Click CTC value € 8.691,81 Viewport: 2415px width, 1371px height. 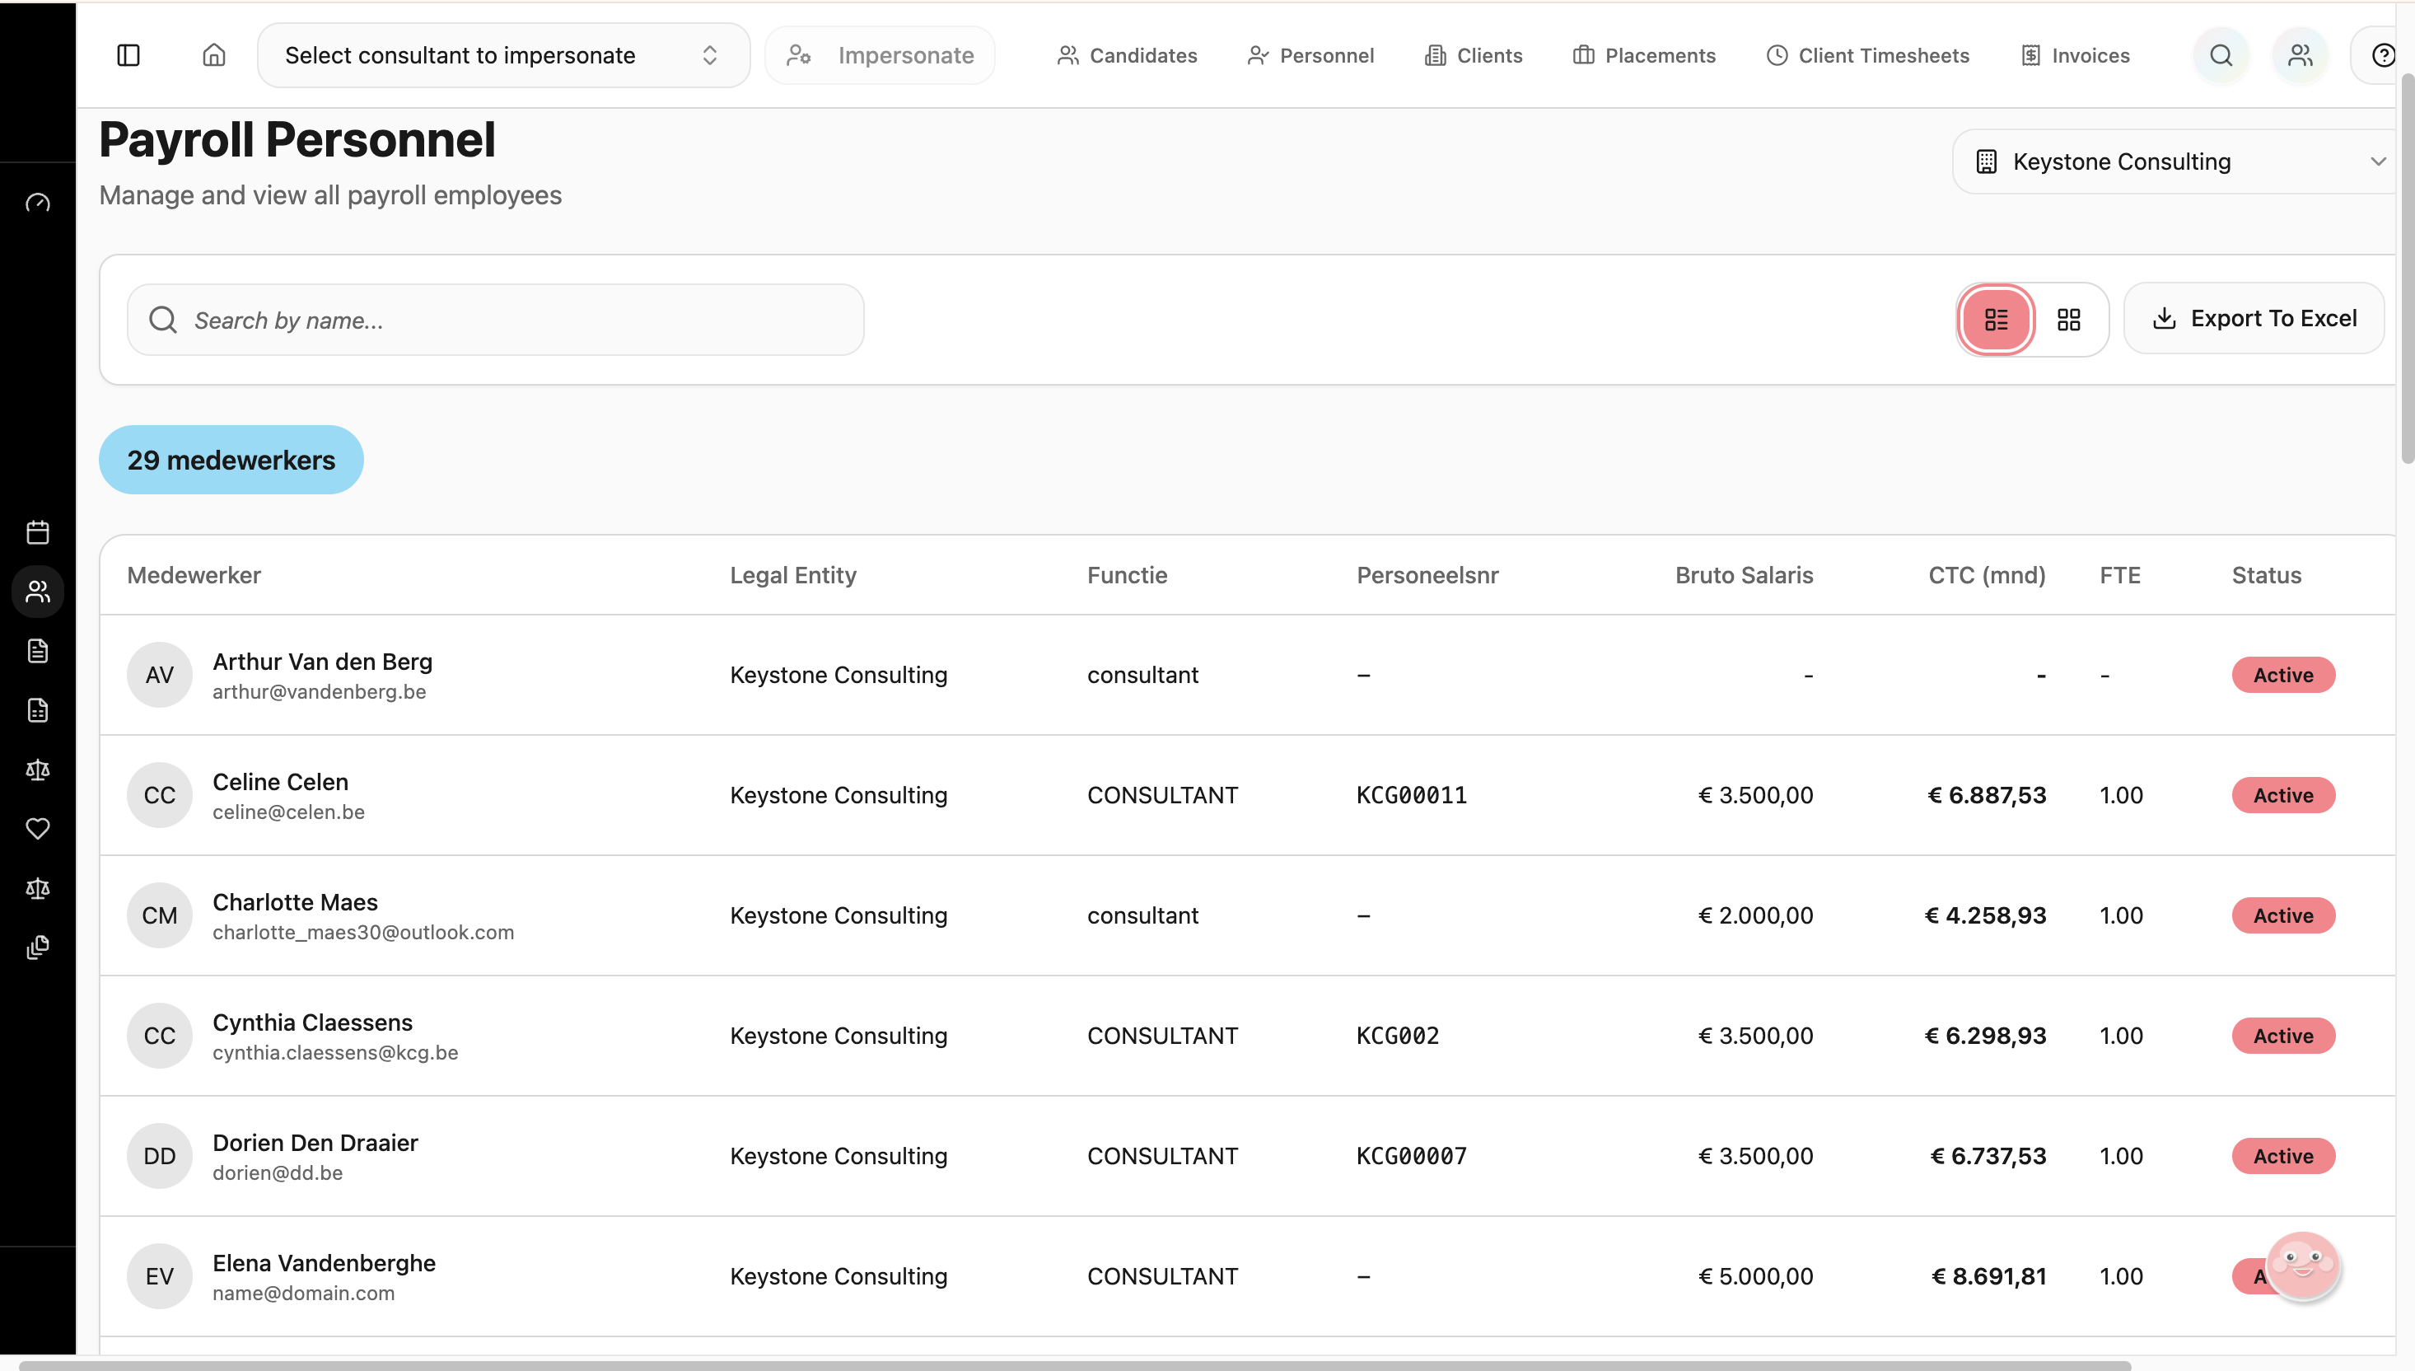1988,1276
